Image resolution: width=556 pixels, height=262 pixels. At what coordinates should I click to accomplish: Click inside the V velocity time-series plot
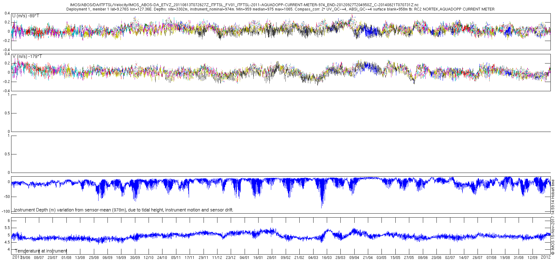point(281,72)
